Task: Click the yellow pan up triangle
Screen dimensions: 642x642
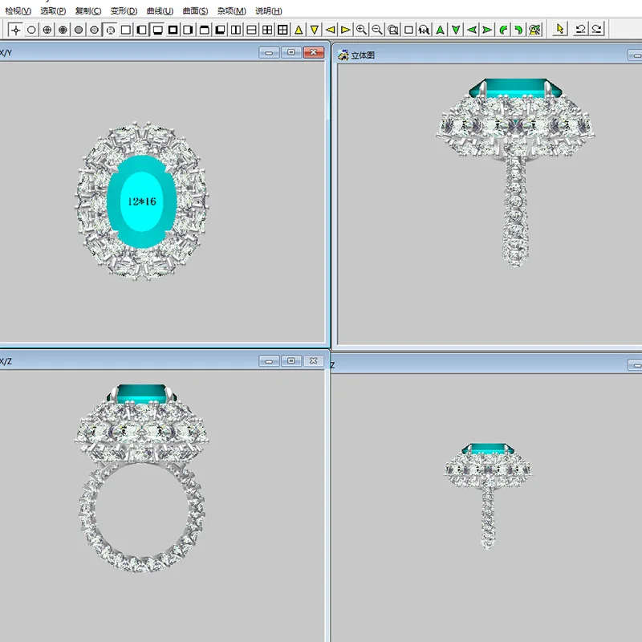Action: 299,30
